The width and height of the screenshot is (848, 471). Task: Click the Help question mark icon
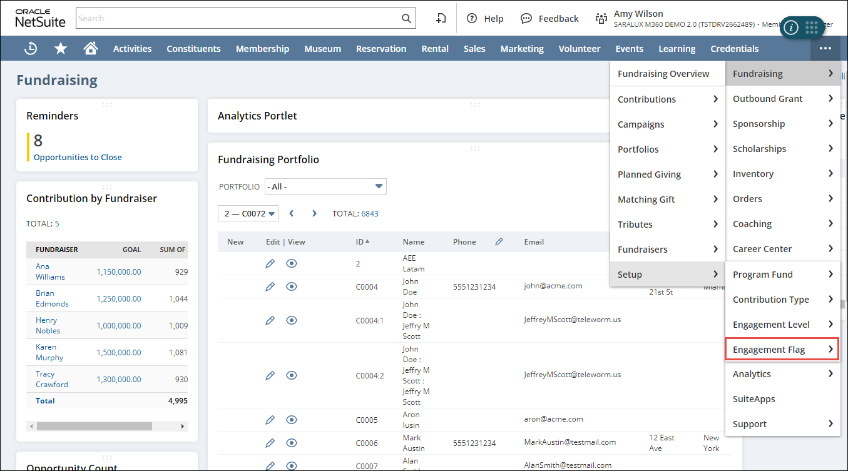tap(472, 18)
